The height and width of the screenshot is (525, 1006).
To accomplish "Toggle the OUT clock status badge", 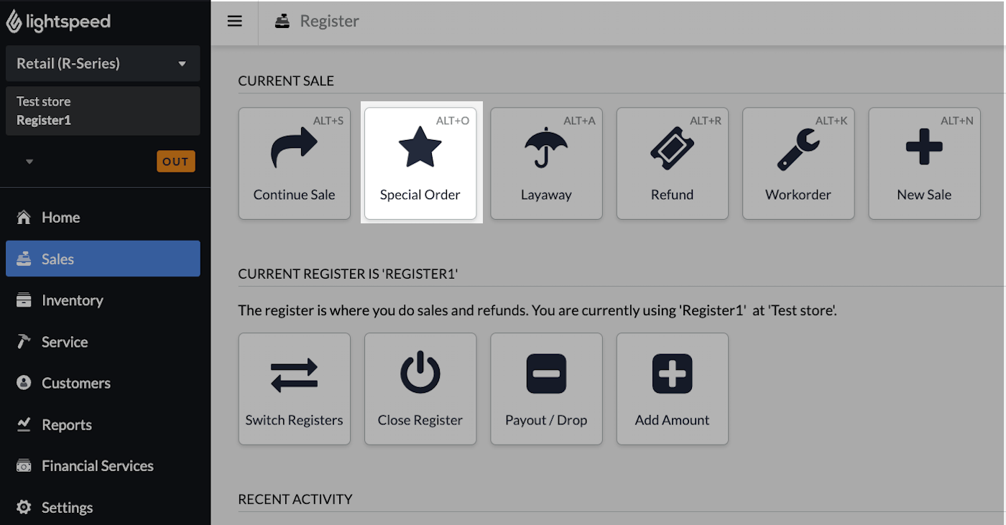I will tap(175, 162).
